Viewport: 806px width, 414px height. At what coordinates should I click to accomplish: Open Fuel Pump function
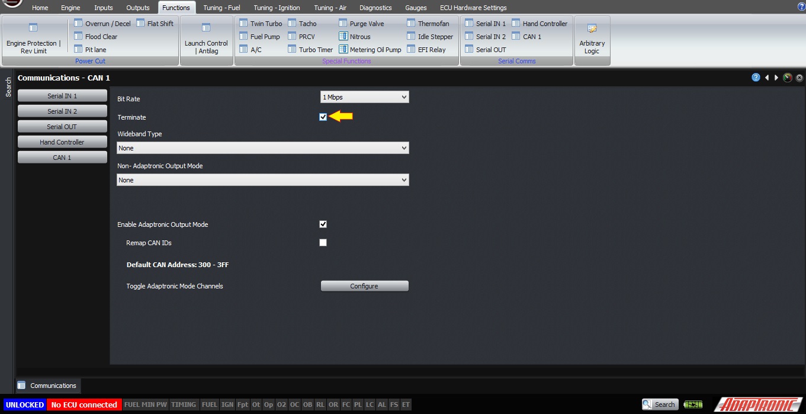click(x=259, y=37)
